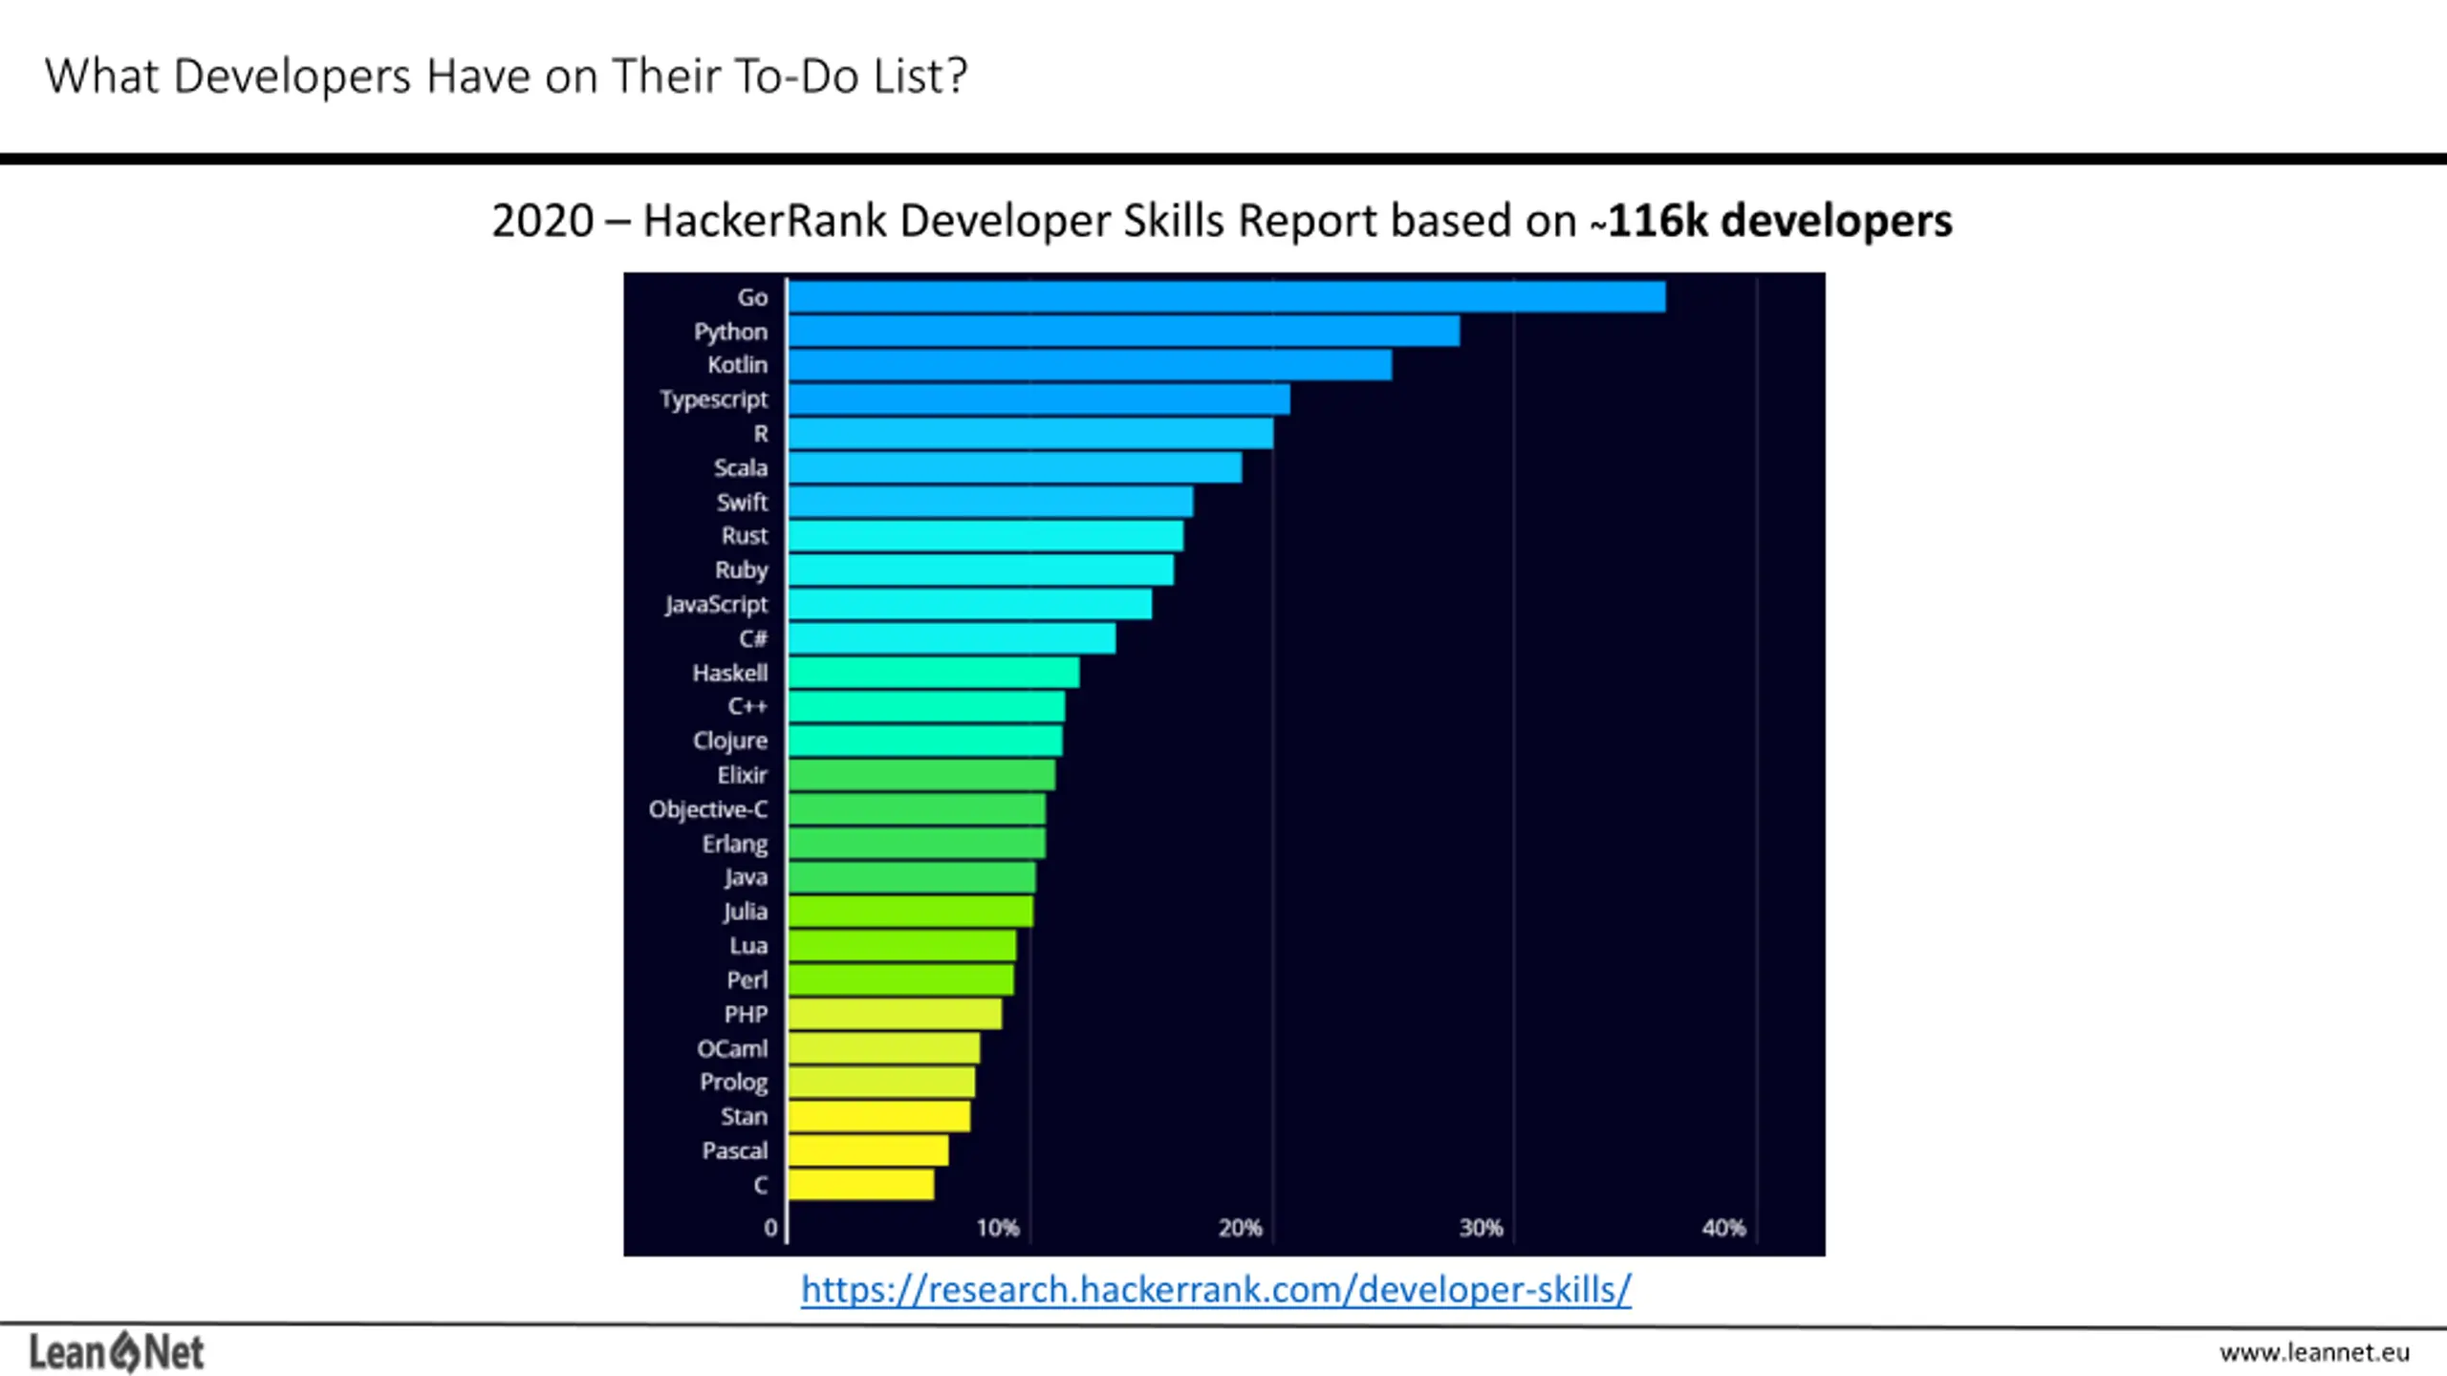Click the 'Swift' label in the chart

pyautogui.click(x=742, y=502)
